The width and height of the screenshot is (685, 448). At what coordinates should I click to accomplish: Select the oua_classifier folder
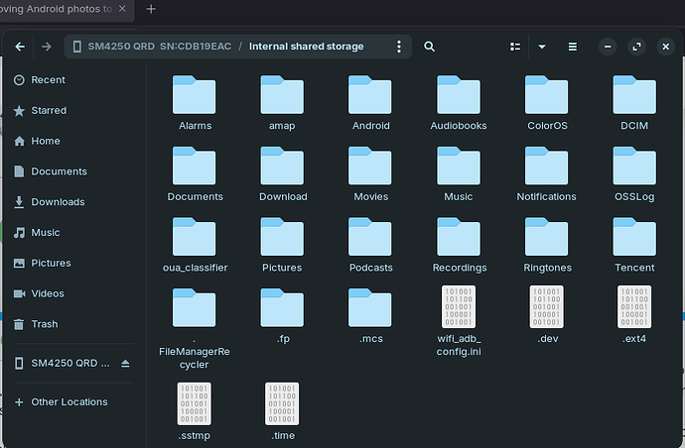(x=195, y=245)
